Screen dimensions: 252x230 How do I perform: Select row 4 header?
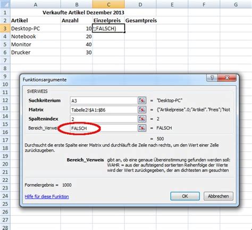tap(5, 36)
